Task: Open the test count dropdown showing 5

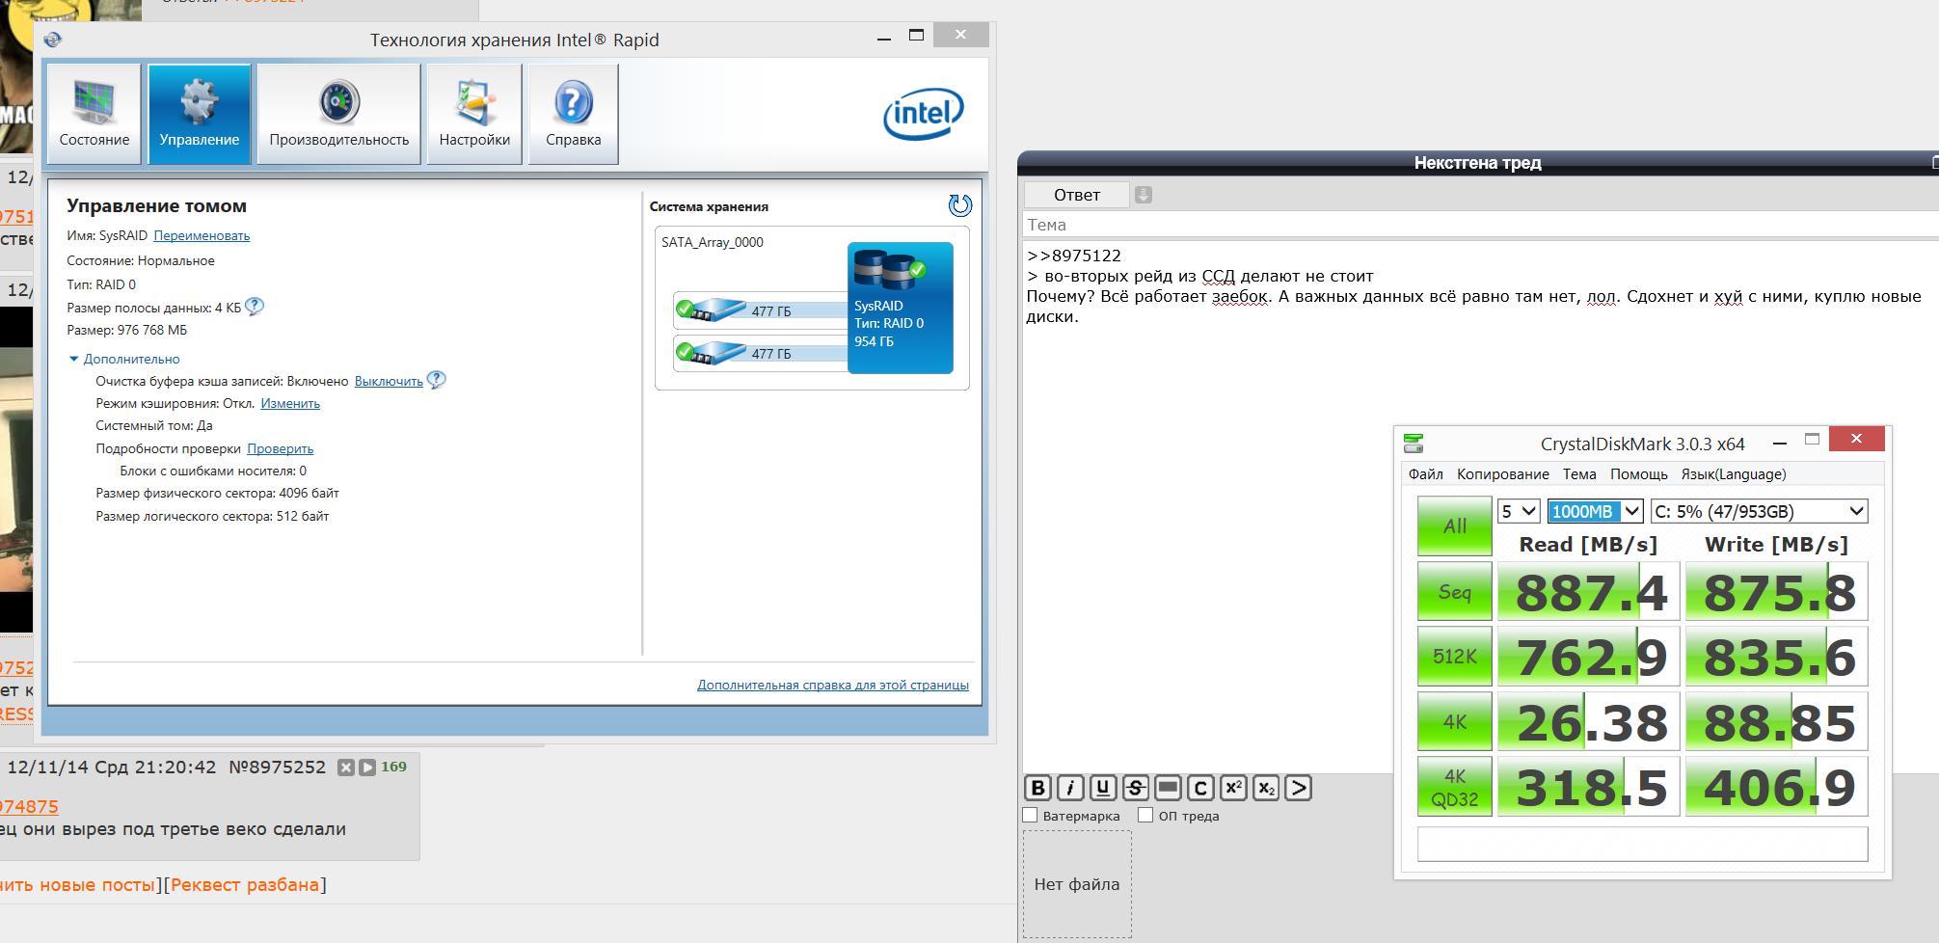Action: tap(1519, 511)
